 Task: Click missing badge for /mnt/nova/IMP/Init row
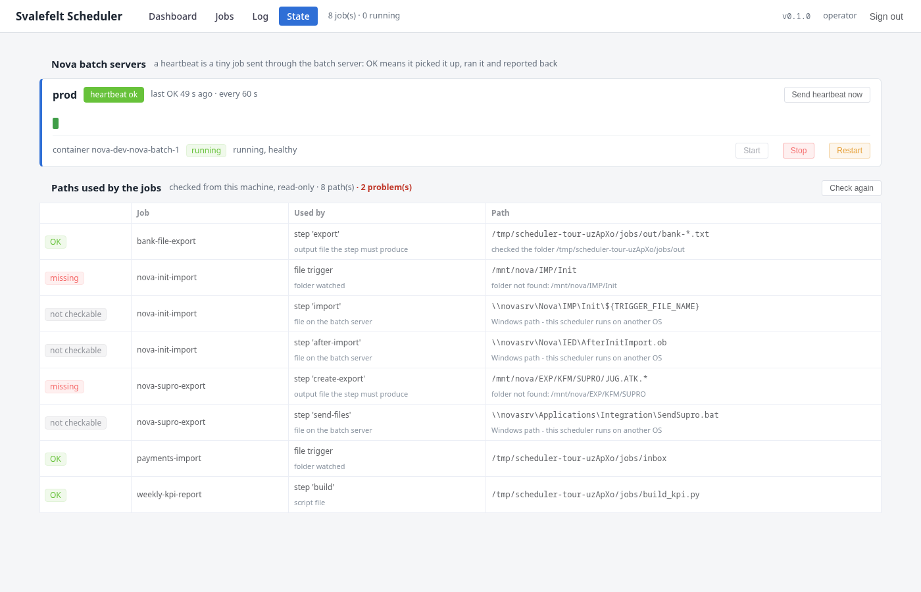pyautogui.click(x=64, y=278)
